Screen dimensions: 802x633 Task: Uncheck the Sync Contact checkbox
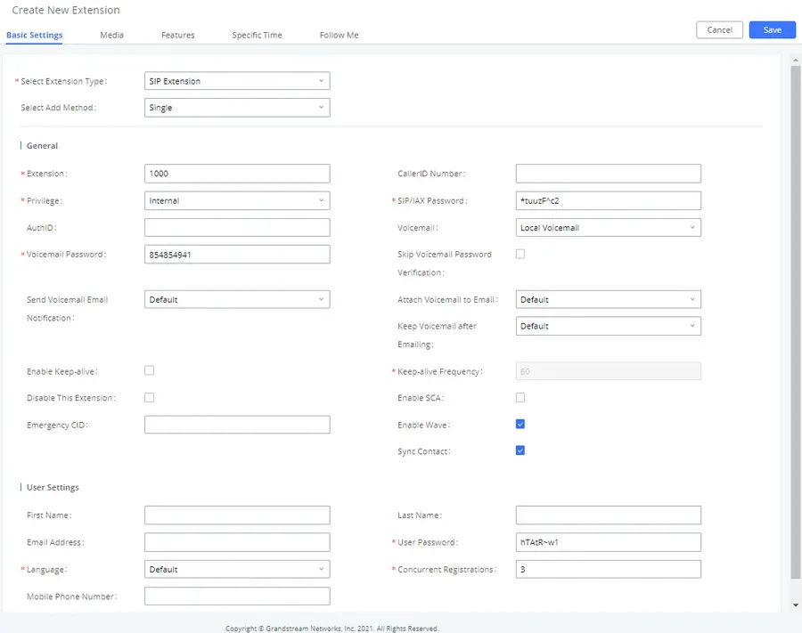520,450
